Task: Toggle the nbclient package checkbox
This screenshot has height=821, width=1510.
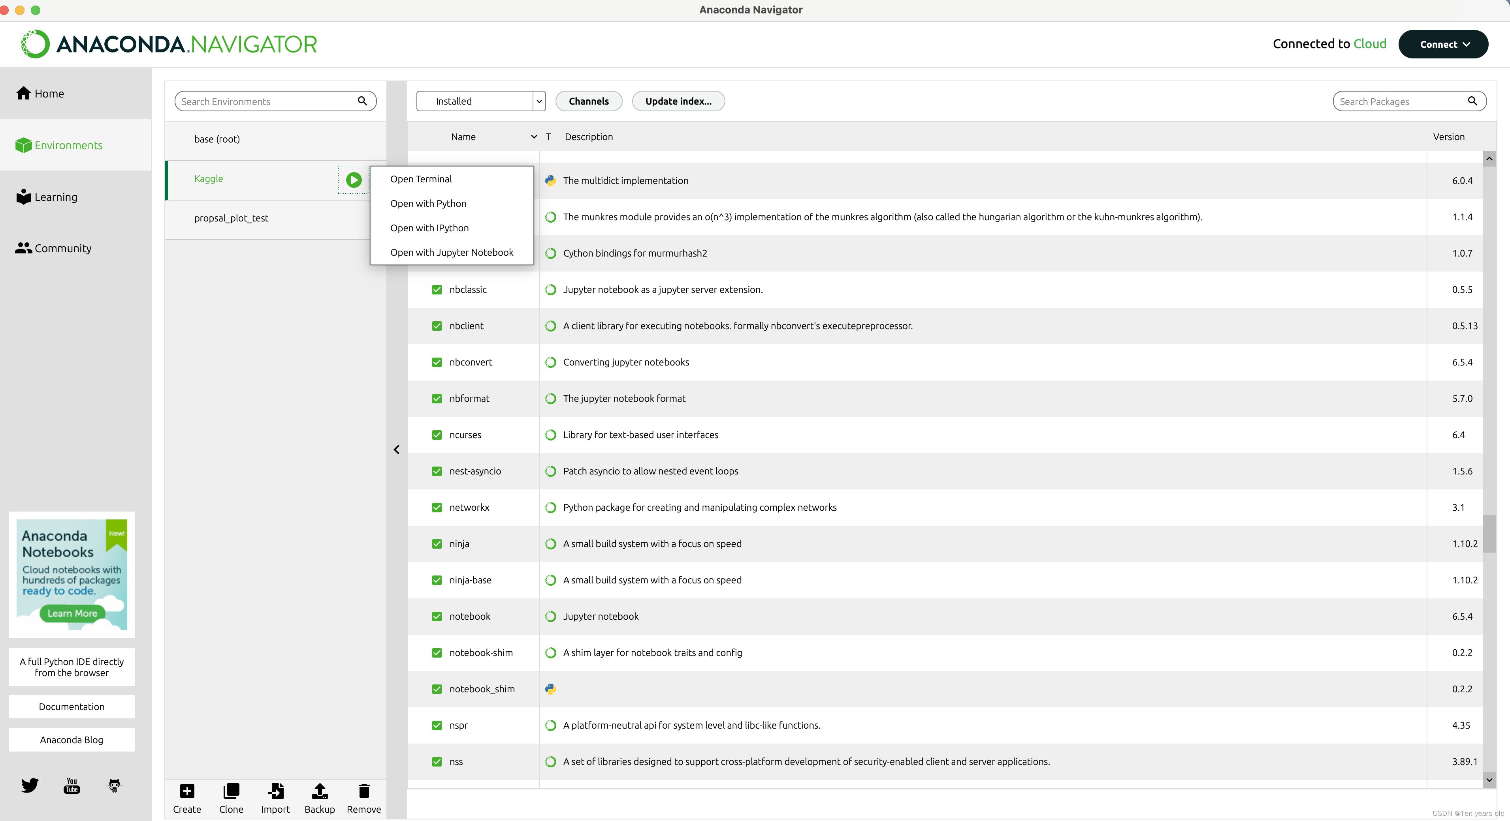Action: [437, 326]
